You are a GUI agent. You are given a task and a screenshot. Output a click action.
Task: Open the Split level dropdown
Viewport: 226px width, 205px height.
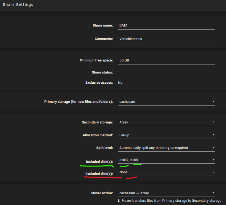166,148
